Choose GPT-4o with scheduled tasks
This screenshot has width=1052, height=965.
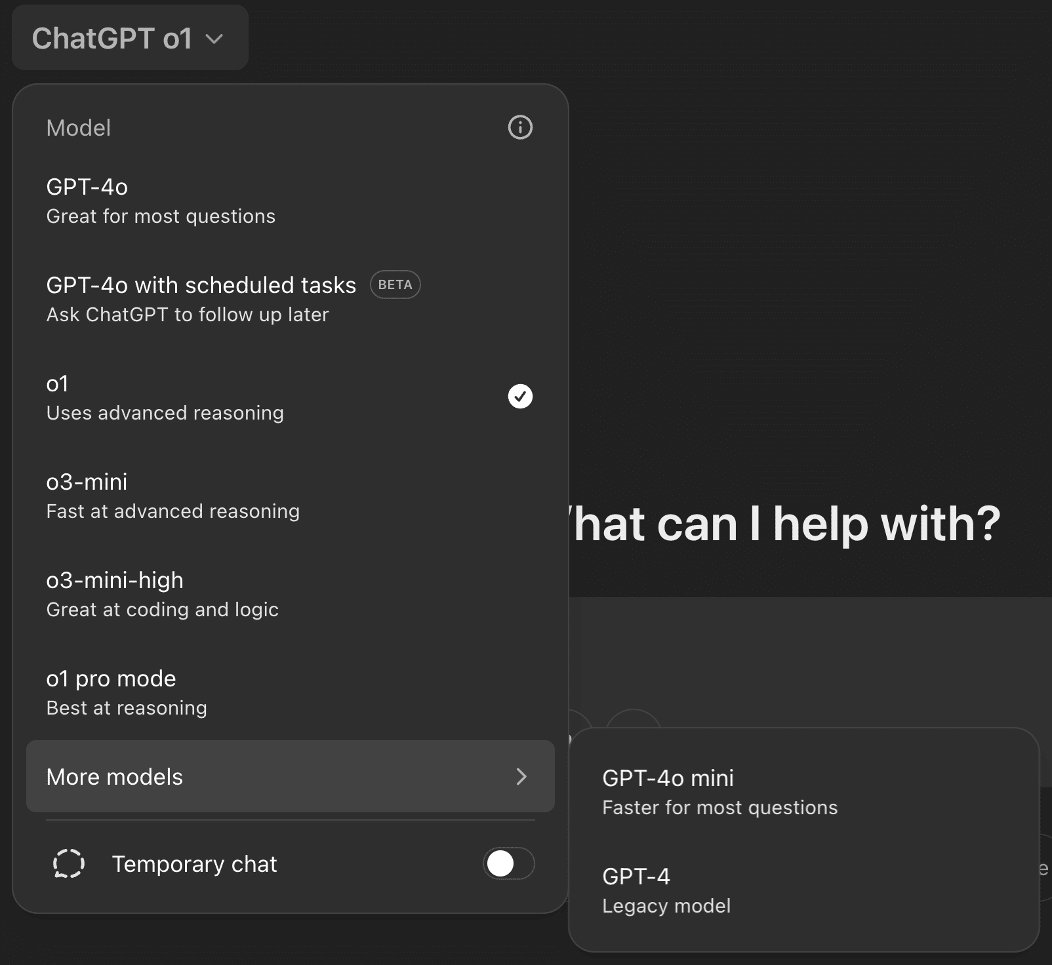[x=201, y=299]
